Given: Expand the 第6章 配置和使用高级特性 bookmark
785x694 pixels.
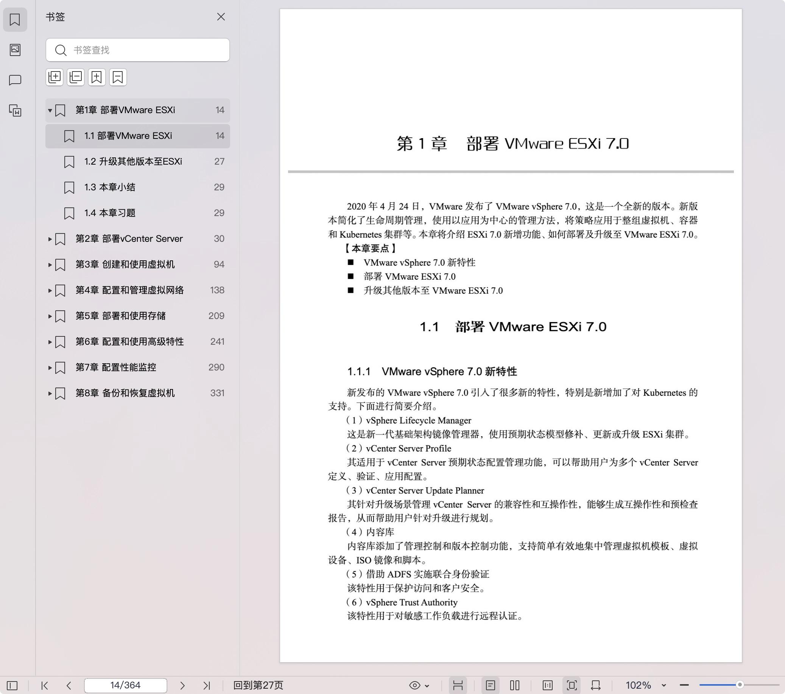Looking at the screenshot, I should coord(50,342).
